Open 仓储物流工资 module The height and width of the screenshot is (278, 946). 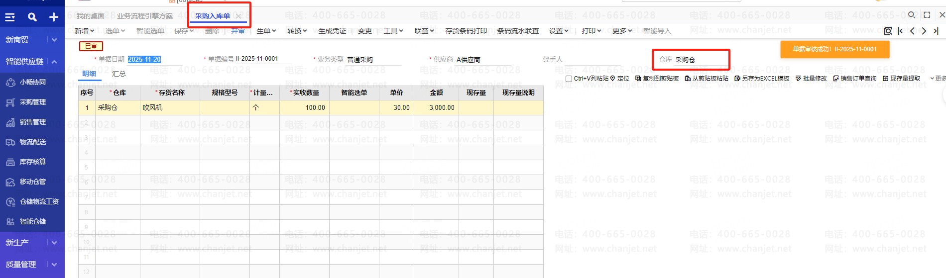pos(32,201)
